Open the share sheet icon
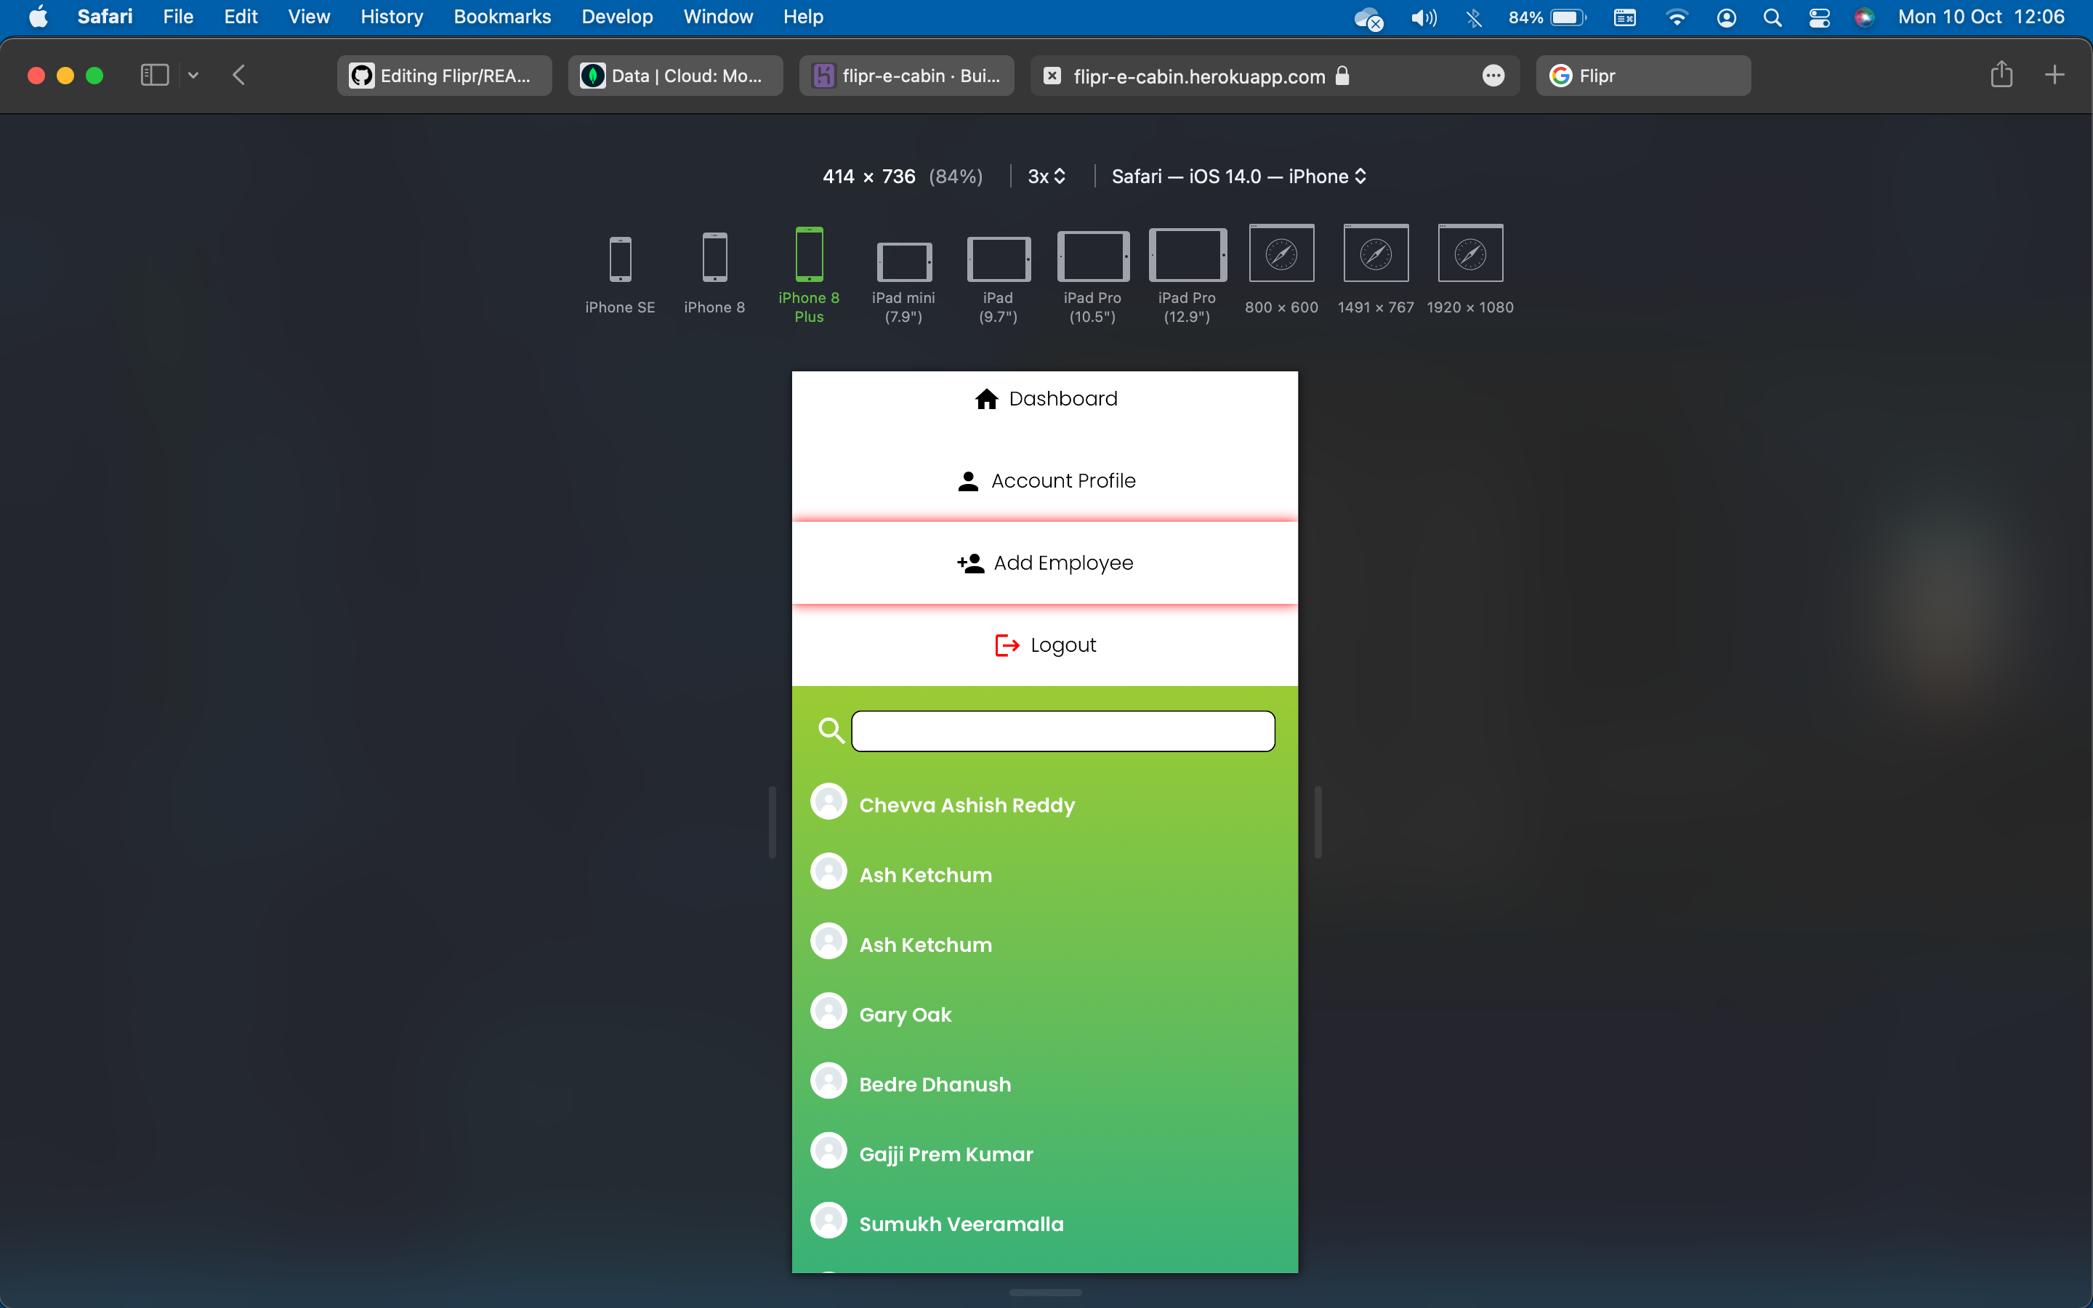 [2001, 76]
